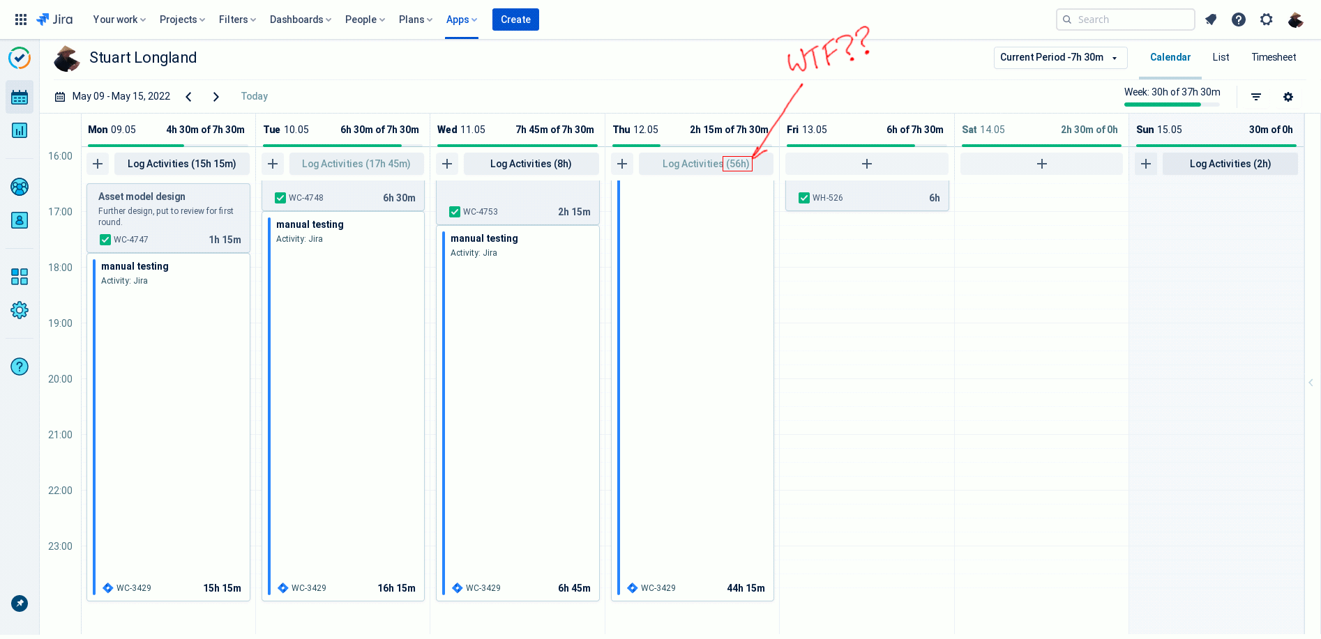Switch to the Calendar tab
The image size is (1321, 639).
(1170, 58)
